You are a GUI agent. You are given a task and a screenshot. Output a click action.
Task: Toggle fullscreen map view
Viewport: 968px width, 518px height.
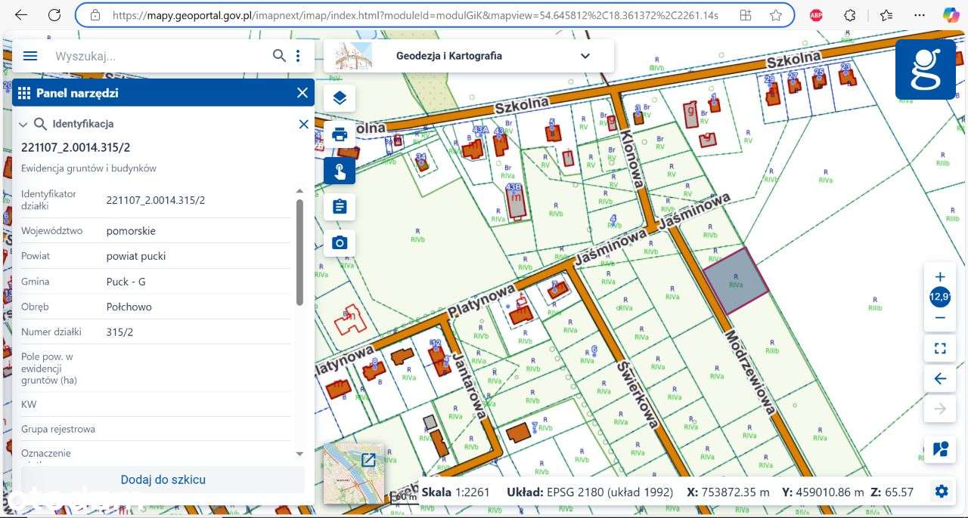[x=940, y=349]
